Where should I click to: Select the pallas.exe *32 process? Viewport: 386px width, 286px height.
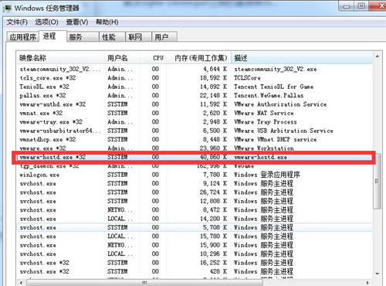coord(195,95)
